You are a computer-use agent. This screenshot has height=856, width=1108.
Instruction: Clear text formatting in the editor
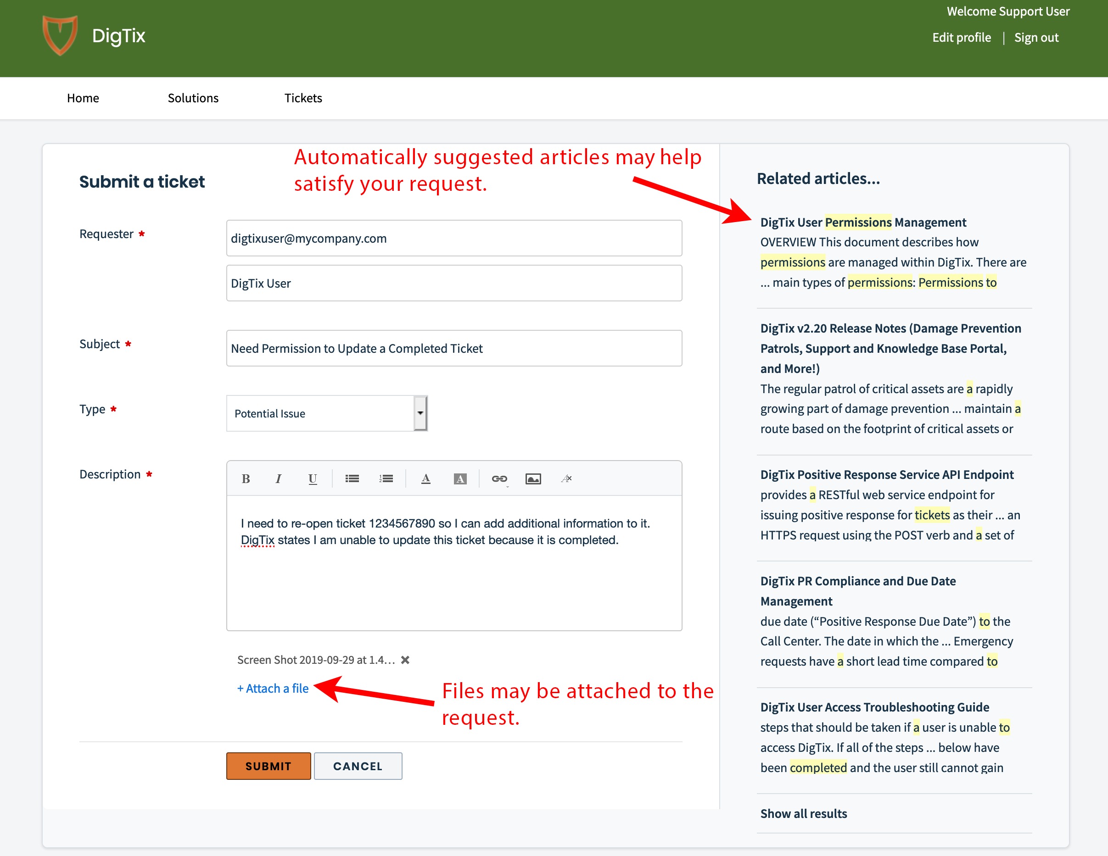click(566, 479)
